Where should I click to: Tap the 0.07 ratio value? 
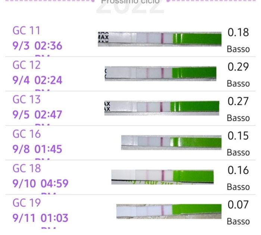tap(238, 205)
